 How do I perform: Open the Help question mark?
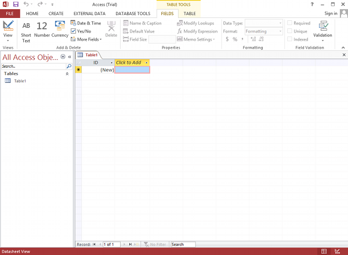click(312, 4)
